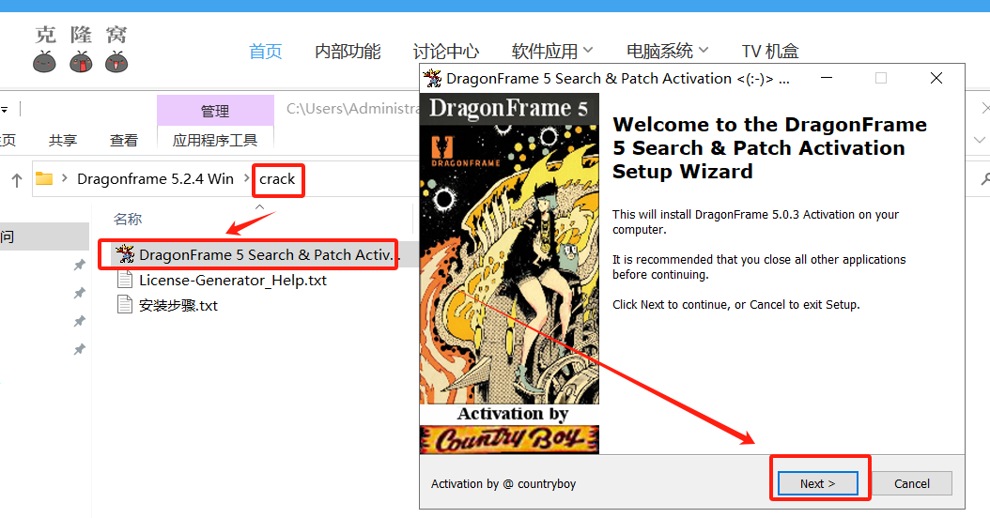Click the Explorer search magnifier icon
The width and height of the screenshot is (990, 518).
point(985,180)
